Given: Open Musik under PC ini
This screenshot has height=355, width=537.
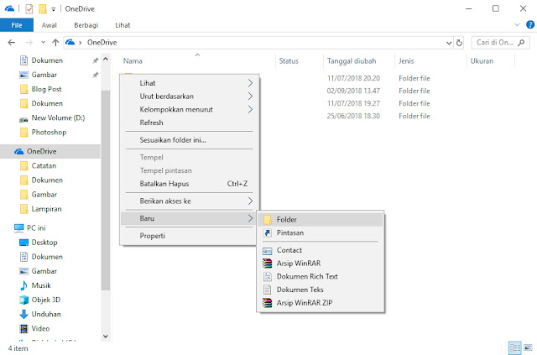Looking at the screenshot, I should pos(41,285).
